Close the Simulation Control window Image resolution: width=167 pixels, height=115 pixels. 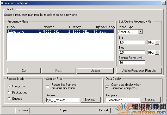coord(164,3)
